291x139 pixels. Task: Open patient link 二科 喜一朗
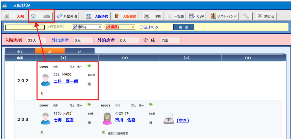point(66,81)
